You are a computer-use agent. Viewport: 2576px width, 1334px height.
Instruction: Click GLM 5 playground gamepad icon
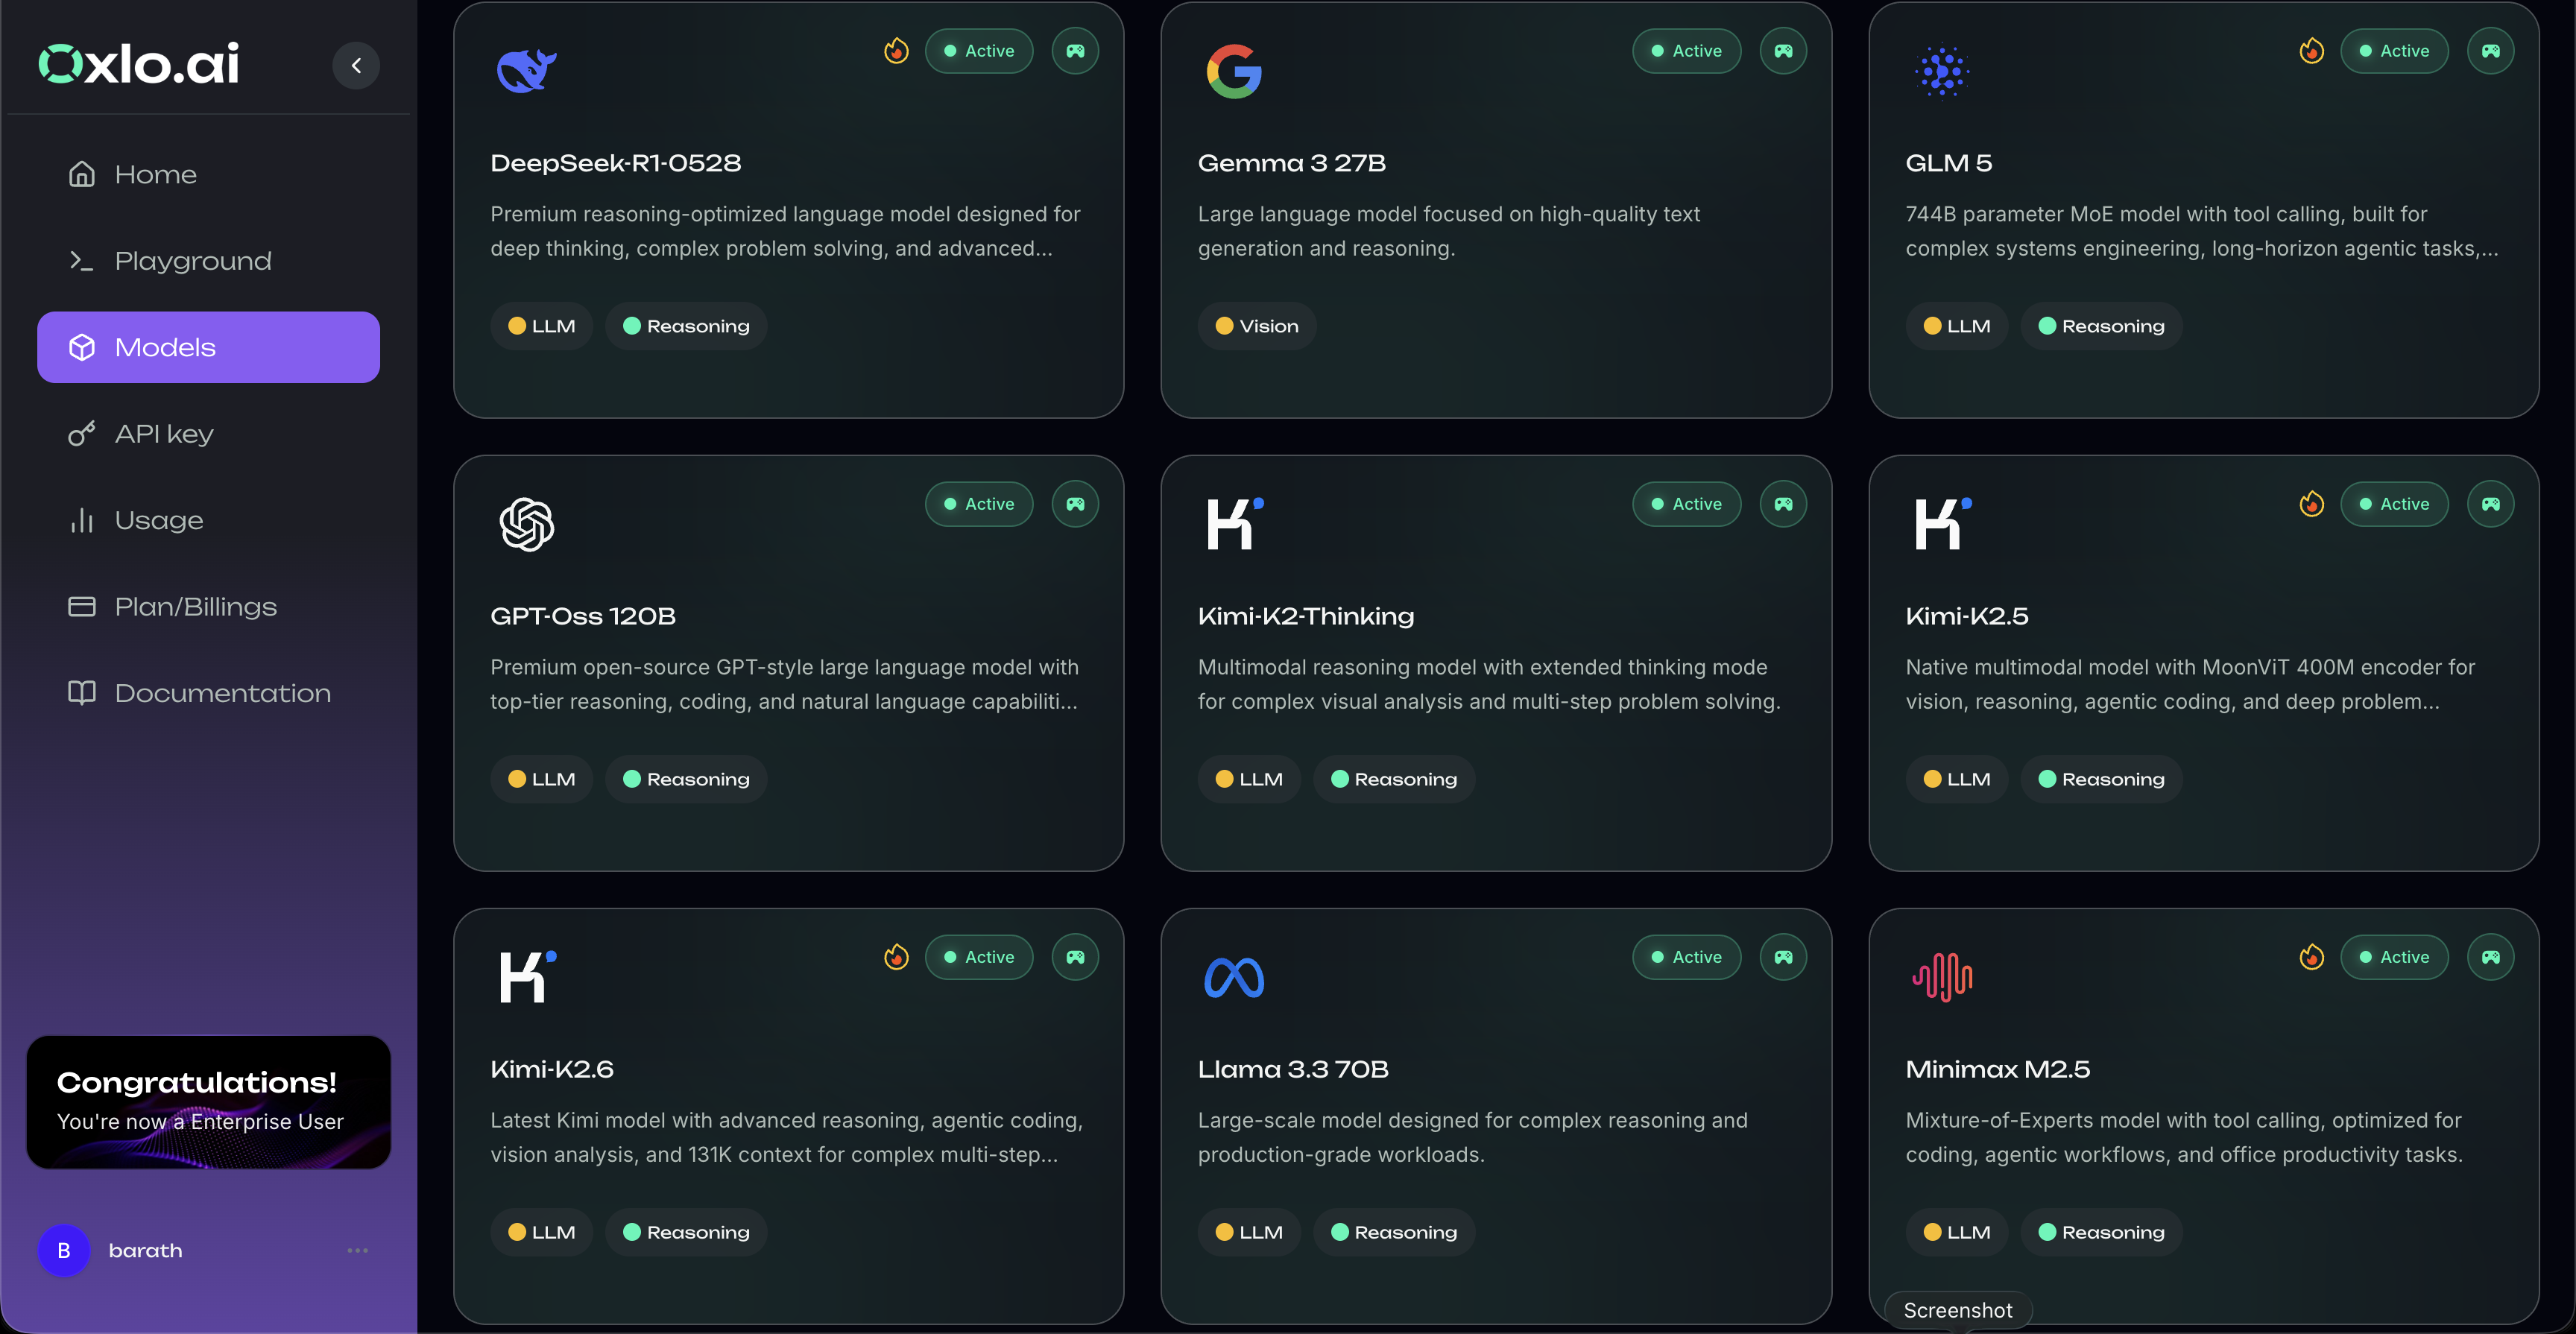point(2491,51)
